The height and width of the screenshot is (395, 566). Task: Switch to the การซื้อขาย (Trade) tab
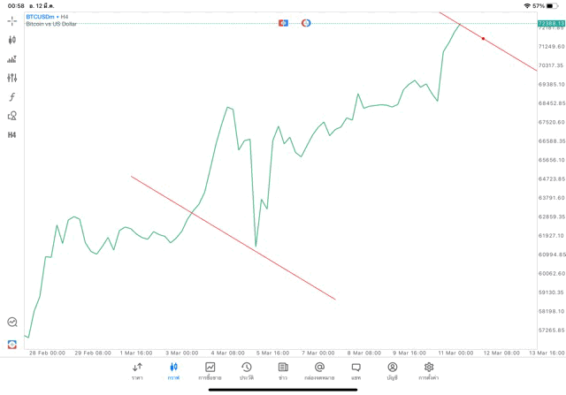[210, 370]
